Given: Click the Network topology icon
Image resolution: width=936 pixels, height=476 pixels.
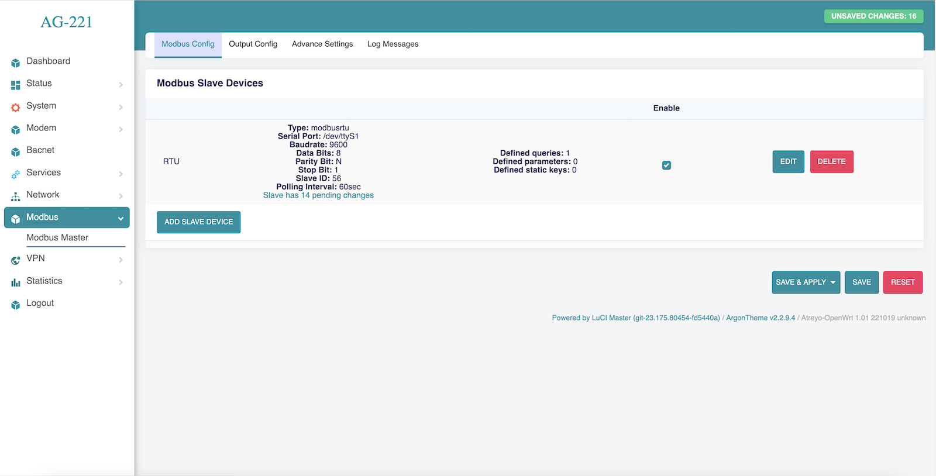Looking at the screenshot, I should 16,196.
